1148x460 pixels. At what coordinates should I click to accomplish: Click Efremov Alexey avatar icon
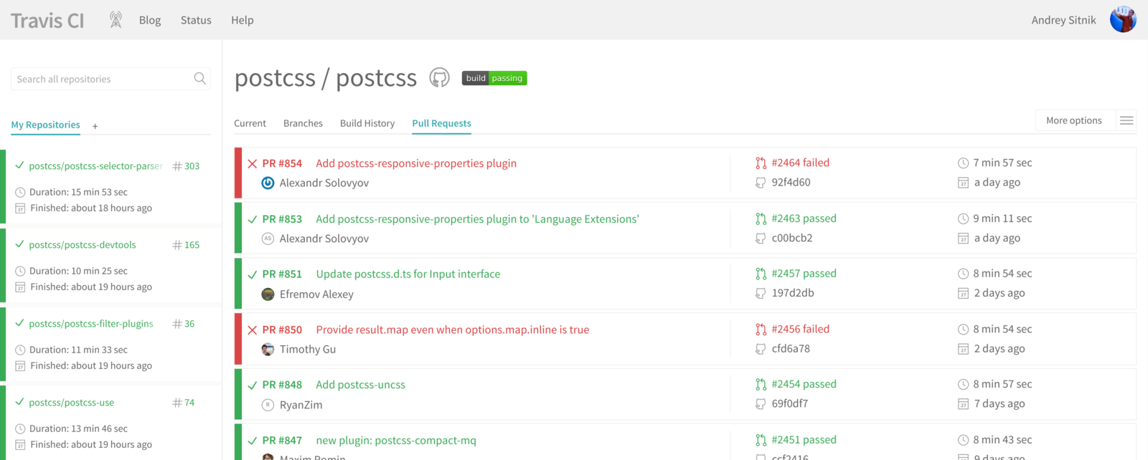[268, 294]
